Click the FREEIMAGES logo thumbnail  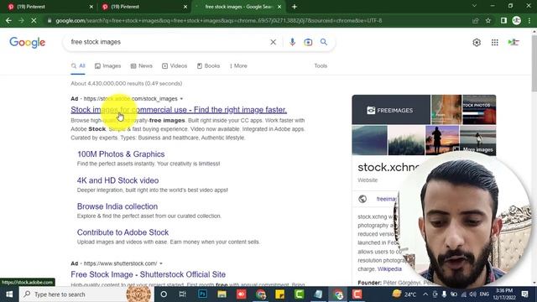pos(391,110)
